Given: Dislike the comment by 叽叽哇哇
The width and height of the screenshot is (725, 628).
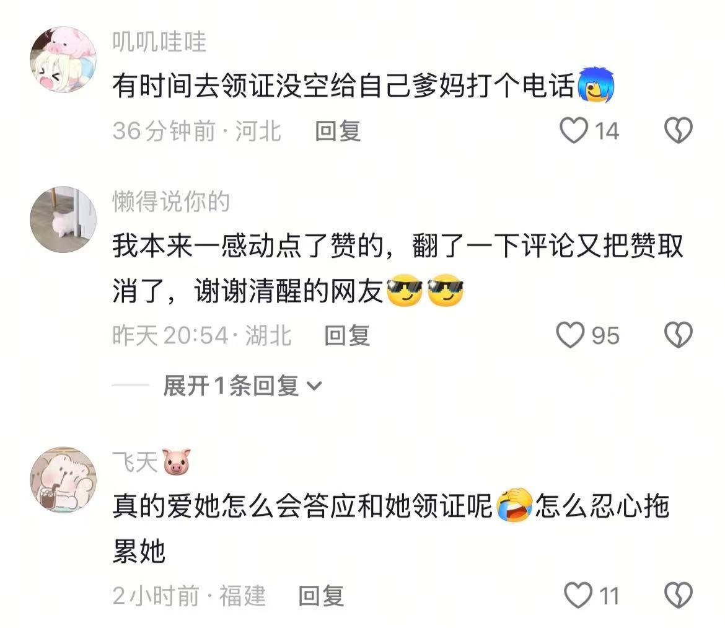Looking at the screenshot, I should click(x=678, y=130).
